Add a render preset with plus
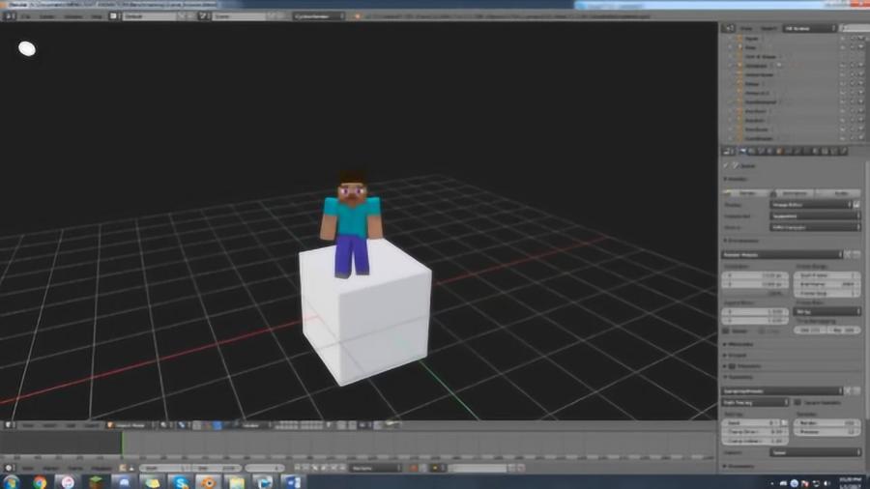 click(x=848, y=254)
